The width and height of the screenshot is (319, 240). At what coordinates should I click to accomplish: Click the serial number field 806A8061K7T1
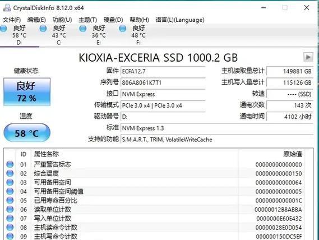click(163, 82)
